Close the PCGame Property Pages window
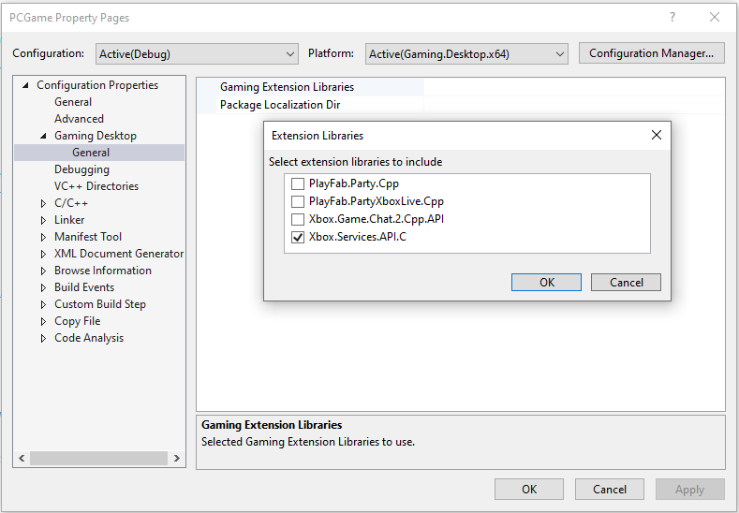The image size is (739, 513). 715,18
